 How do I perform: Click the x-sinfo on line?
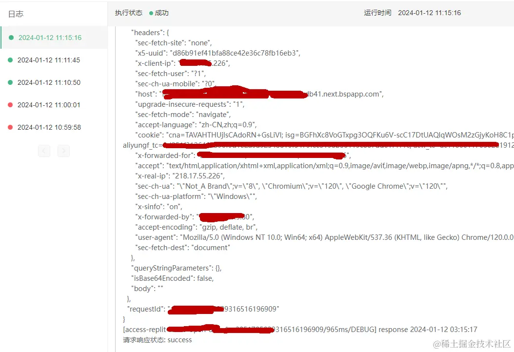158,207
